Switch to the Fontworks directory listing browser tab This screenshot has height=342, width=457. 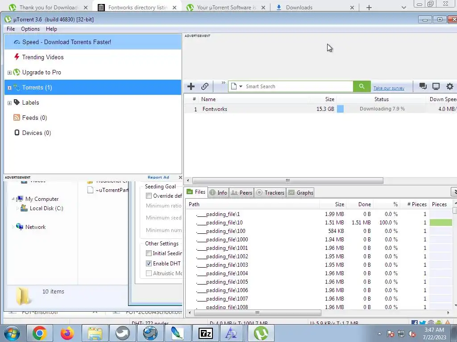tap(137, 7)
